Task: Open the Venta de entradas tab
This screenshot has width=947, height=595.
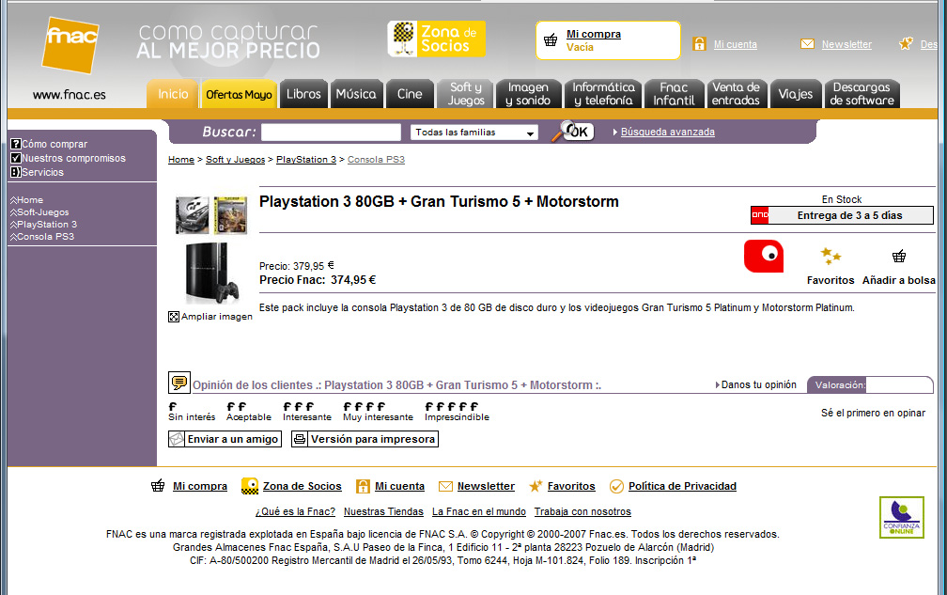Action: click(x=736, y=94)
